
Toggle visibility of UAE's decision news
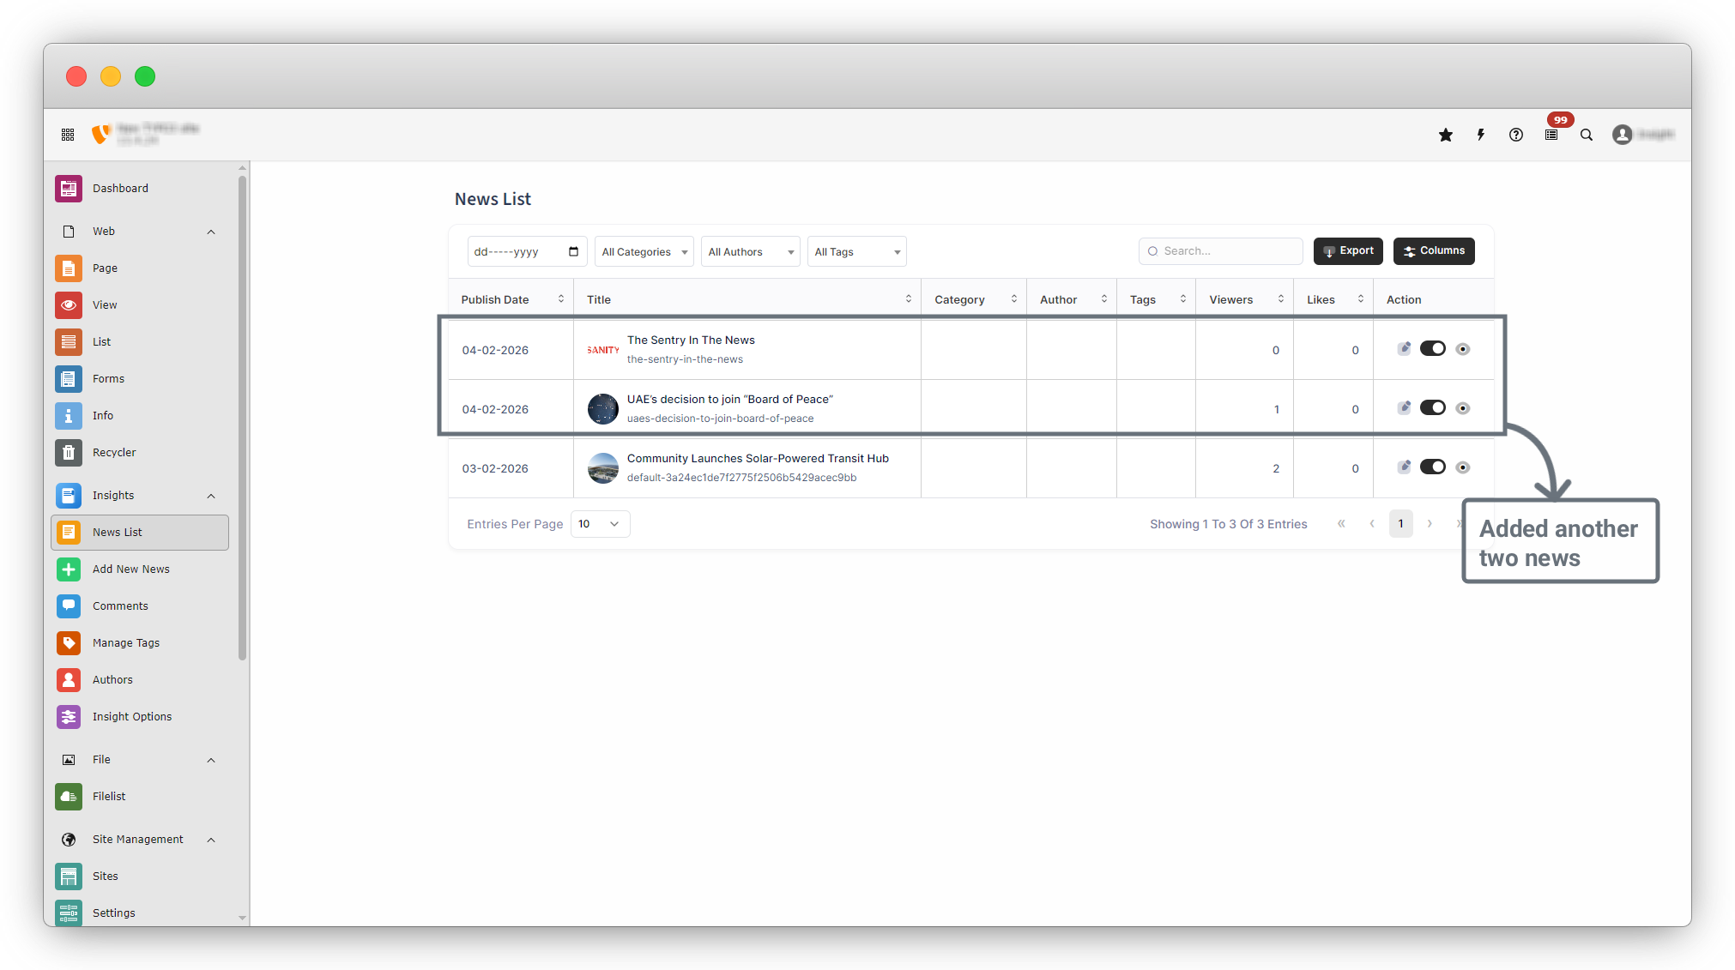coord(1432,407)
